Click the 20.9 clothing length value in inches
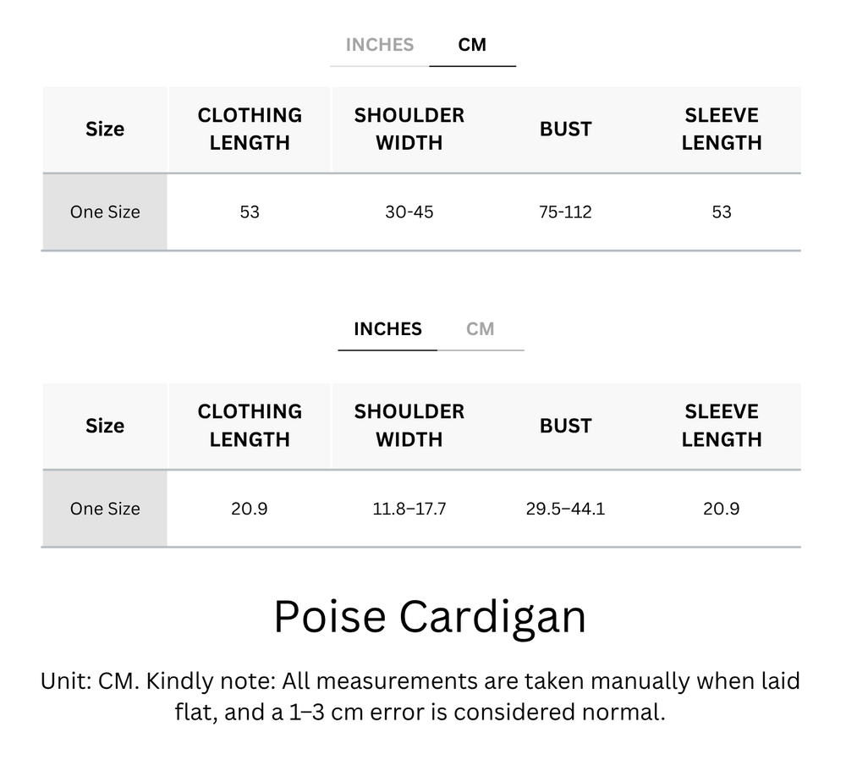The height and width of the screenshot is (760, 846). pyautogui.click(x=249, y=508)
